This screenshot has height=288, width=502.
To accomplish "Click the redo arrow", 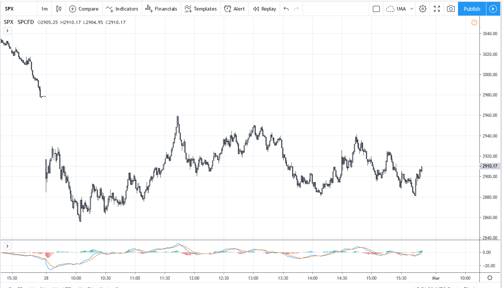I will pyautogui.click(x=296, y=9).
